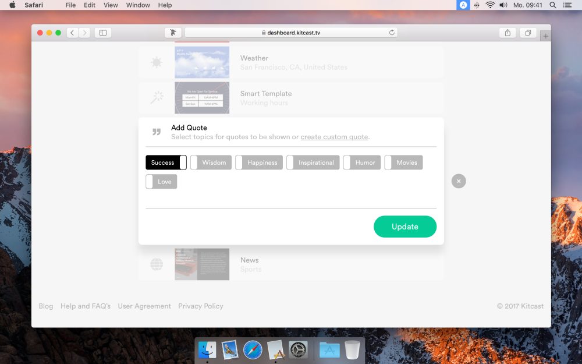The height and width of the screenshot is (364, 582).
Task: Close the Add Quote dialog
Action: [x=459, y=181]
